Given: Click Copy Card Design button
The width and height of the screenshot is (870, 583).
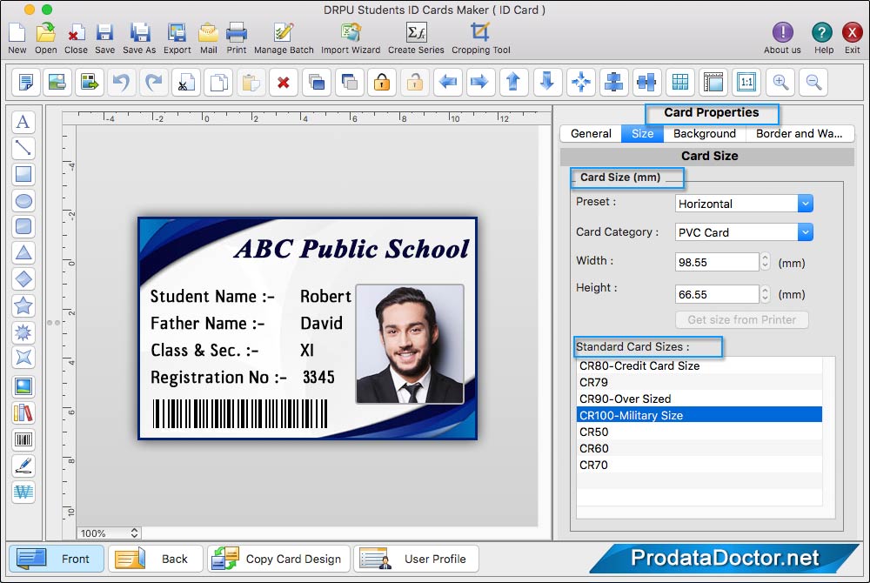Looking at the screenshot, I should pos(278,559).
